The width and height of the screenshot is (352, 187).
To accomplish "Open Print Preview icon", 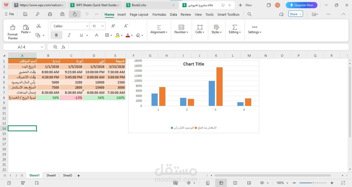I will pos(62,14).
